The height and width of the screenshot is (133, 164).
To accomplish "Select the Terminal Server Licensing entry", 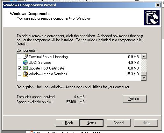I will pos(79,57).
